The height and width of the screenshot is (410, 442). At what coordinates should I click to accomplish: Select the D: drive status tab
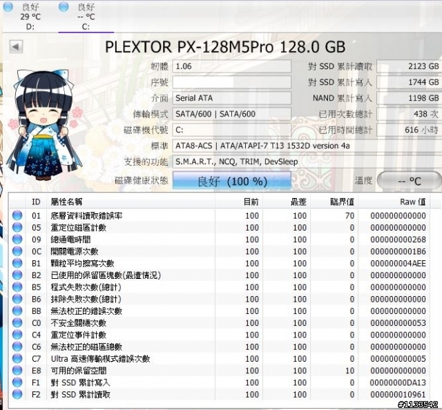[30, 17]
